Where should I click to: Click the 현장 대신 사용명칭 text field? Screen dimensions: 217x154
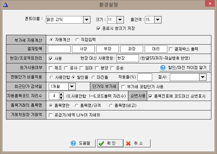[128, 58]
